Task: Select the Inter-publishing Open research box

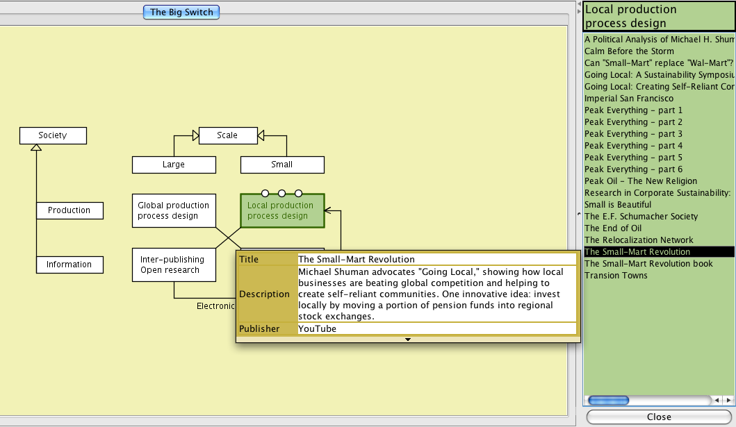Action: click(174, 265)
